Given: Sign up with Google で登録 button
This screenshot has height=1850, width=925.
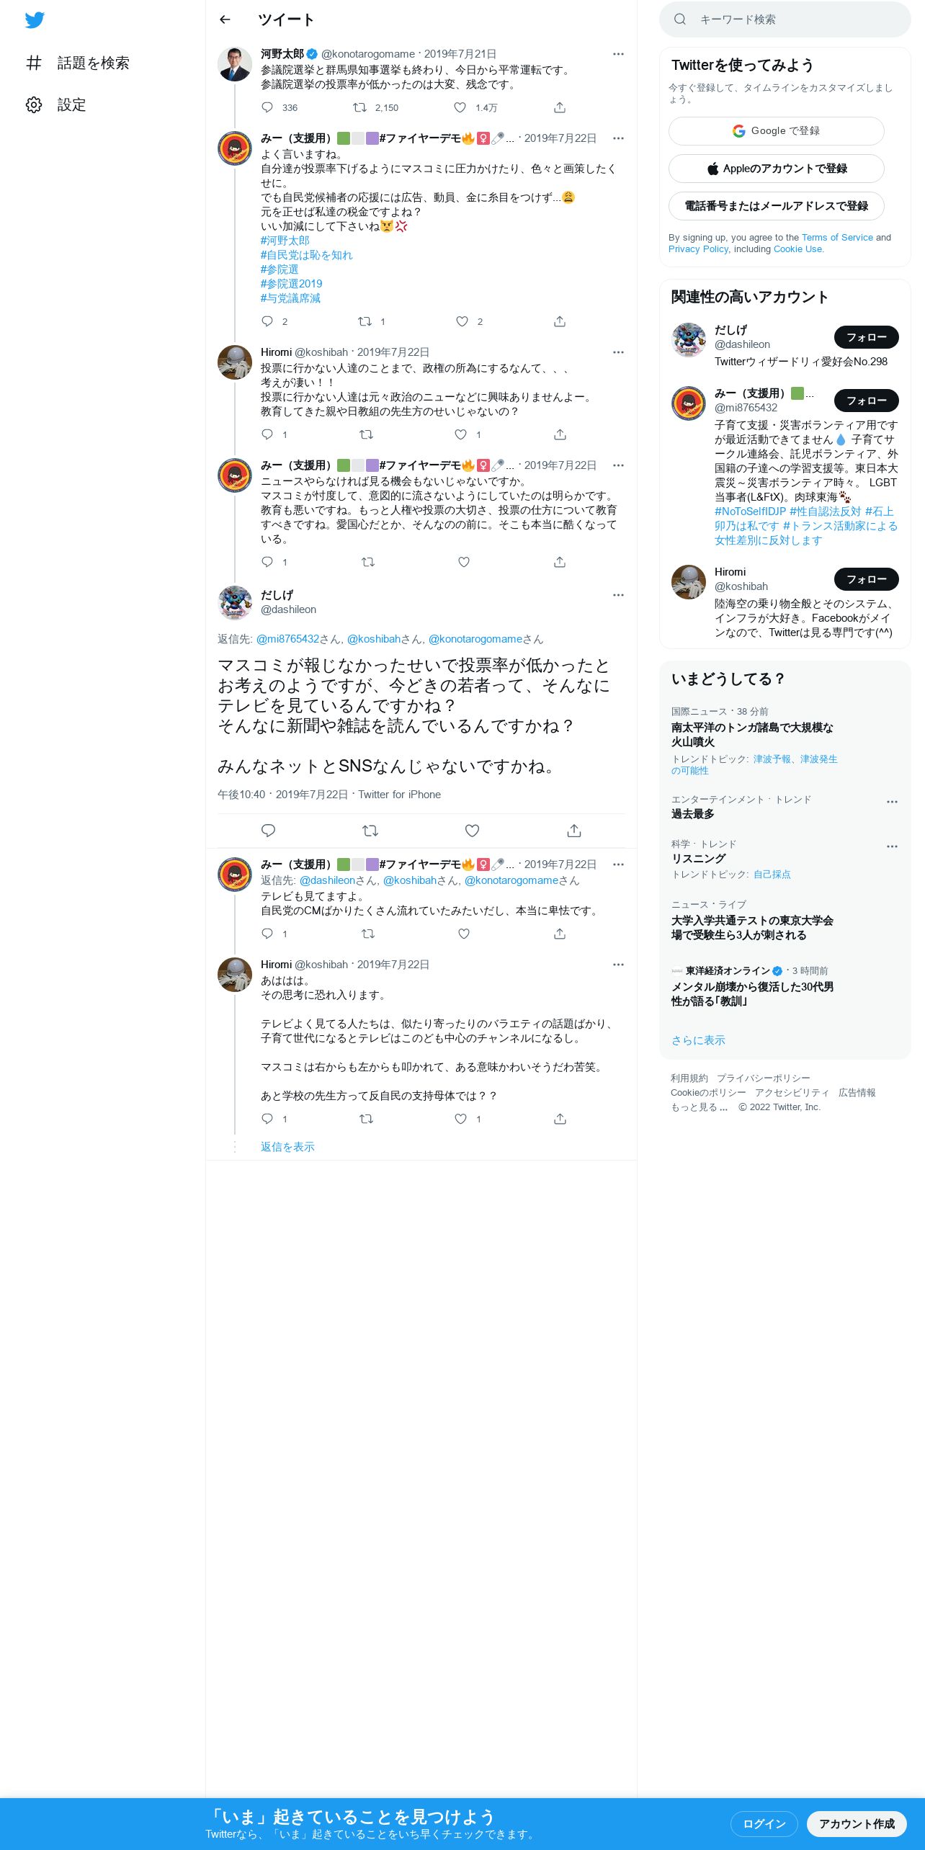Looking at the screenshot, I should pos(777,131).
